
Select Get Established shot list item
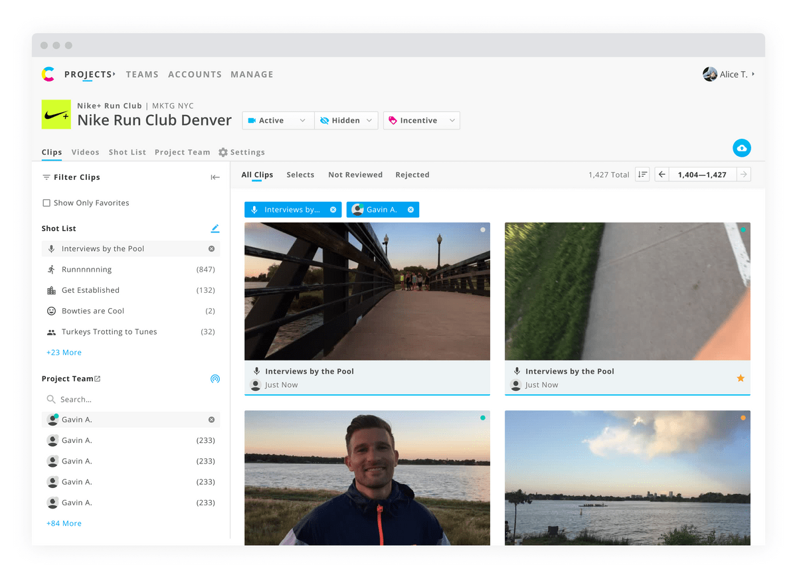131,290
